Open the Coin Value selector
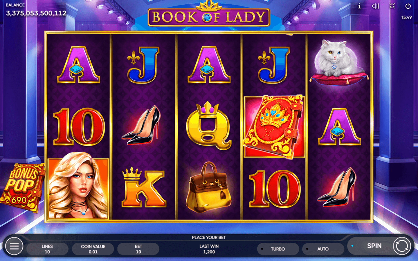 tap(93, 249)
